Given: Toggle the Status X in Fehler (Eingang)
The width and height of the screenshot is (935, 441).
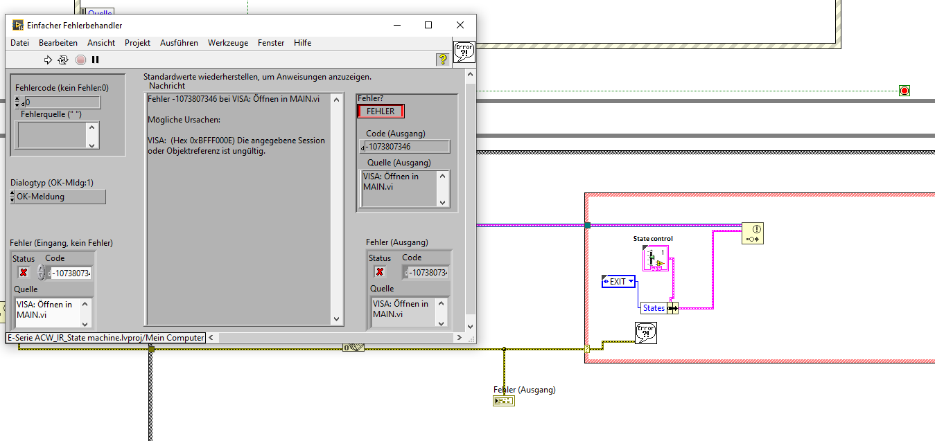Looking at the screenshot, I should point(24,272).
